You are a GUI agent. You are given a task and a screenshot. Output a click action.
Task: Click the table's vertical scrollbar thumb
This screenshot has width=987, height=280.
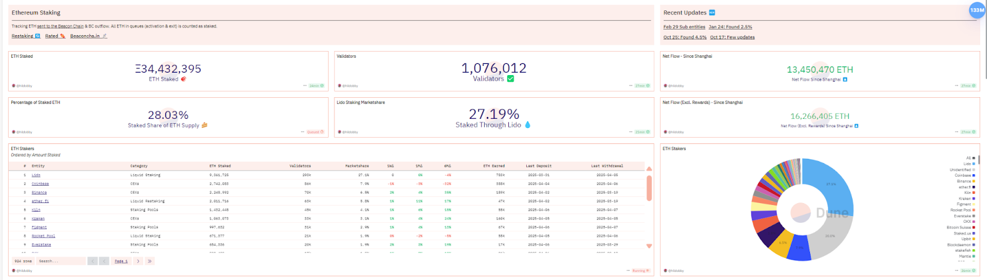pos(649,188)
